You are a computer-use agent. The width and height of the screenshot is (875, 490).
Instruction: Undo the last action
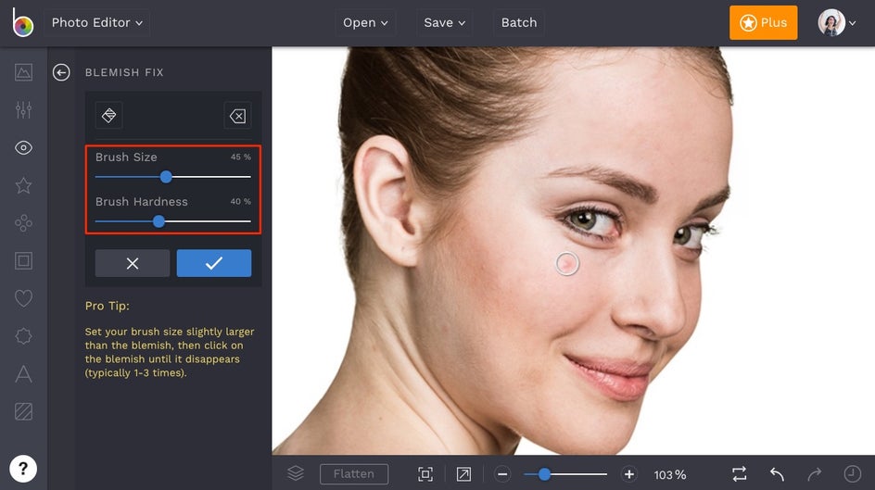pyautogui.click(x=777, y=474)
